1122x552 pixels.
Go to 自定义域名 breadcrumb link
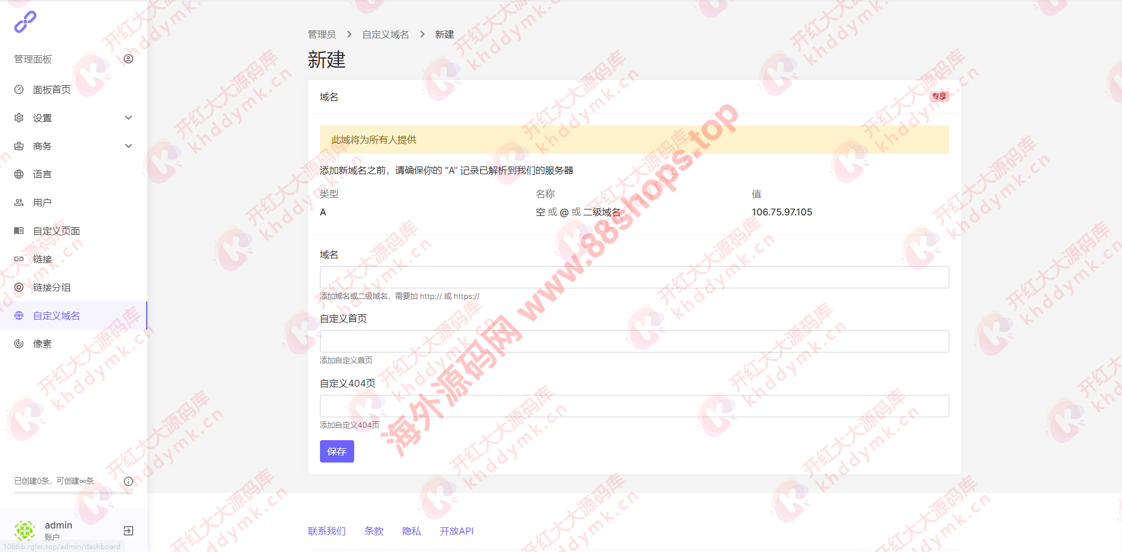[385, 35]
